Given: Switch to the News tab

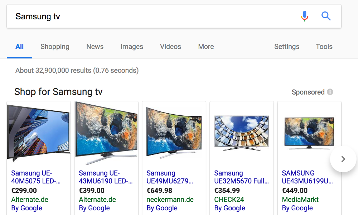Looking at the screenshot, I should 95,47.
